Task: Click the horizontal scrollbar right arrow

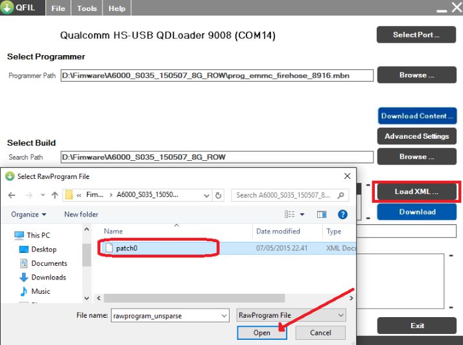Action: pyautogui.click(x=351, y=298)
